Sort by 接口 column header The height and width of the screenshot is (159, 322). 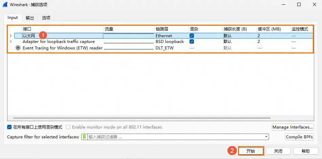point(62,29)
